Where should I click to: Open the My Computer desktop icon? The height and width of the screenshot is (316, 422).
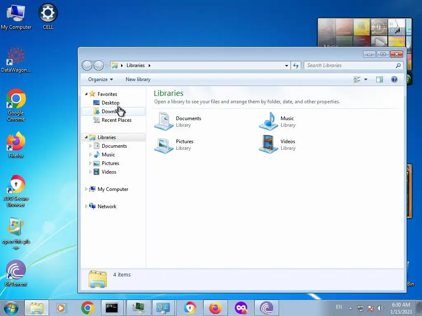click(16, 16)
